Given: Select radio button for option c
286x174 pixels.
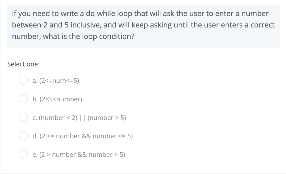Looking at the screenshot, I should pos(23,117).
